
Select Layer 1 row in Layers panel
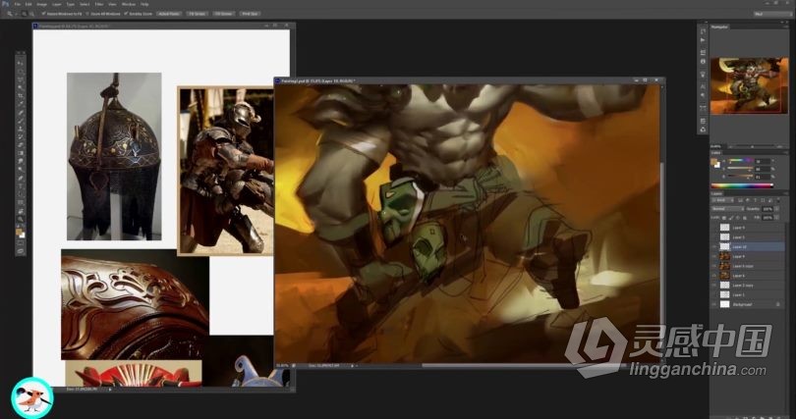[x=748, y=295]
